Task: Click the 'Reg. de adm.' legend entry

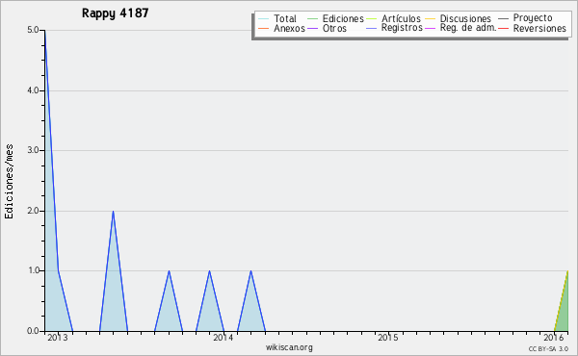Action: [468, 28]
